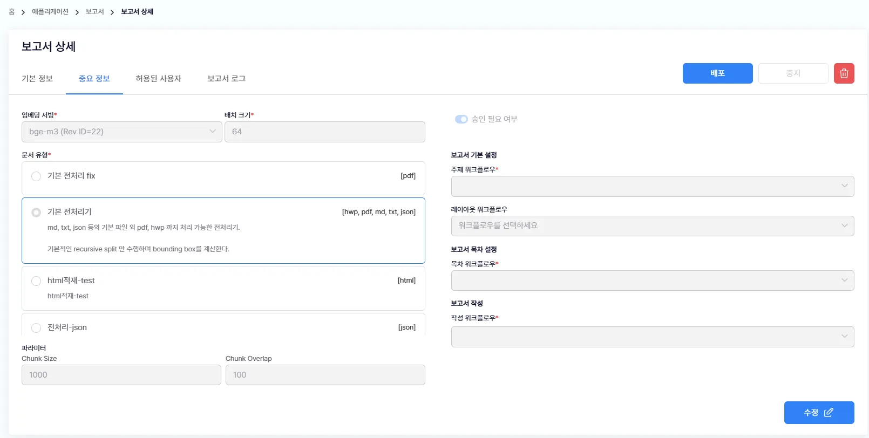Image resolution: width=869 pixels, height=438 pixels.
Task: Toggle the 승인 필요 여부 switch
Action: [x=461, y=119]
